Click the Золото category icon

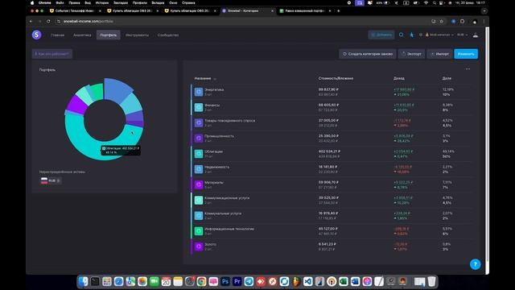coord(199,246)
